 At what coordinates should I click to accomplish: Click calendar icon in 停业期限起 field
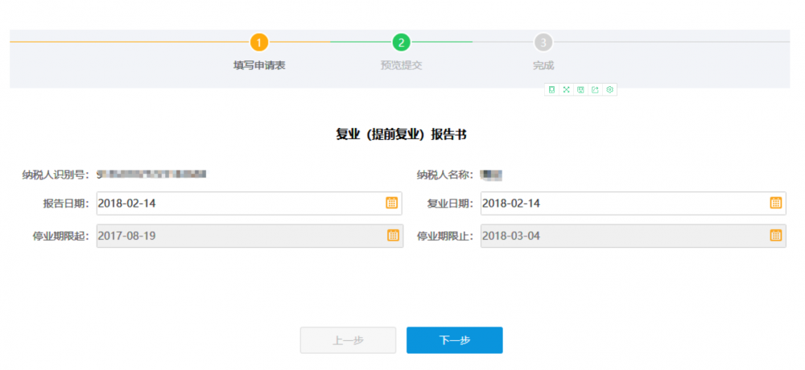coord(392,236)
